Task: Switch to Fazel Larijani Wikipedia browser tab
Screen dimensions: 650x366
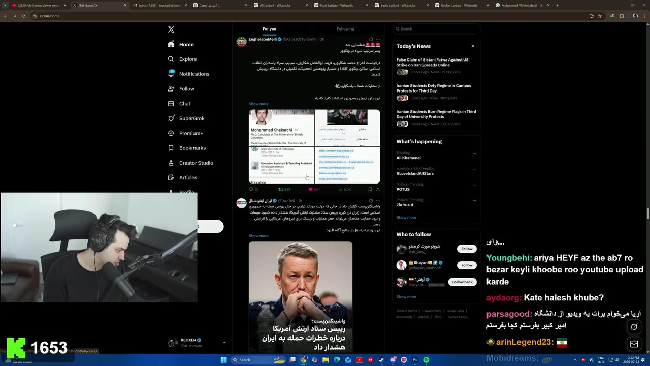Action: 341,5
